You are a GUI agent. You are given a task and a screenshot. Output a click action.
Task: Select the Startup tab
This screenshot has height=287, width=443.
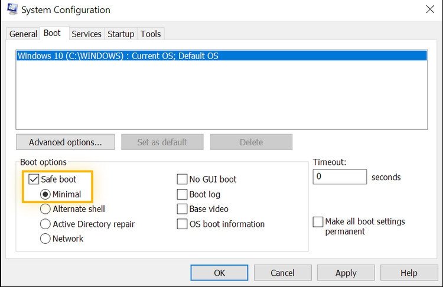[x=120, y=34]
